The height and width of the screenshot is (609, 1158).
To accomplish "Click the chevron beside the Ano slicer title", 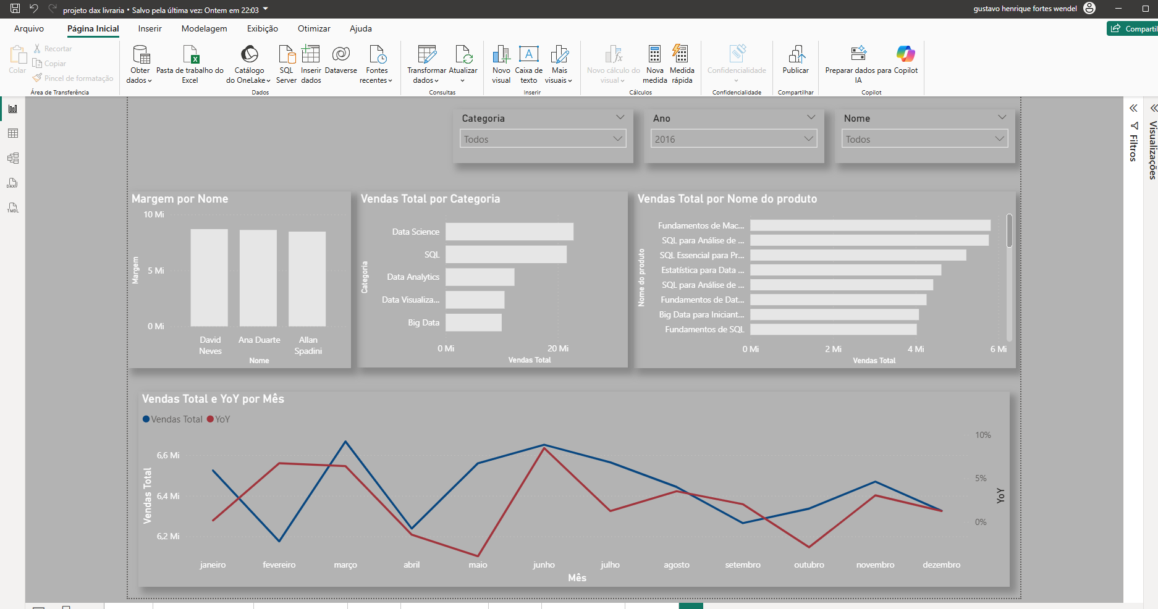I will tap(811, 117).
